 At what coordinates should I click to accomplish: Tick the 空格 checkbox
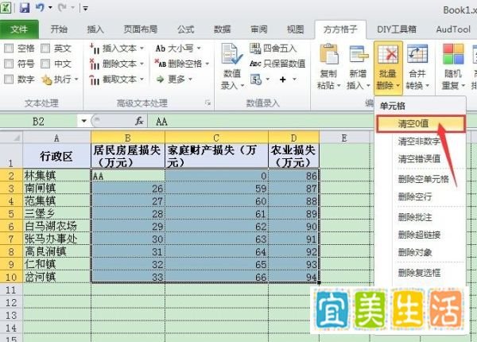(9, 48)
